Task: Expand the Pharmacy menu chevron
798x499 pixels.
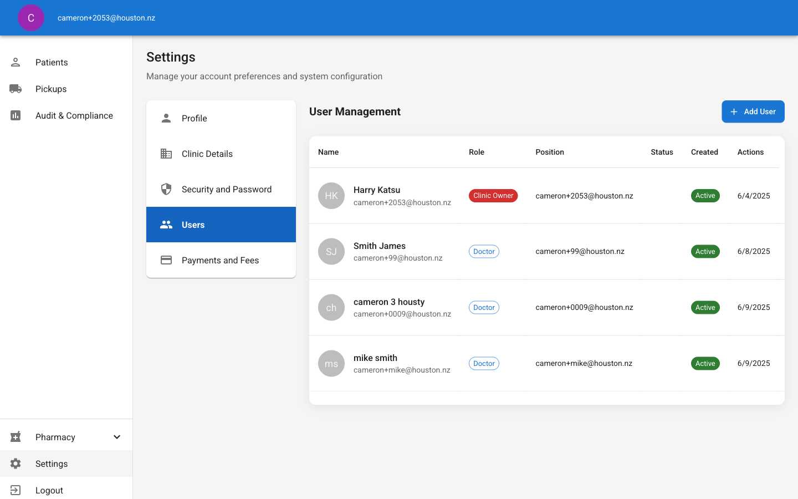Action: (117, 437)
